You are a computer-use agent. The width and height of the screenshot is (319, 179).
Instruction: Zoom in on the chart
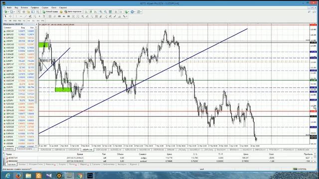101,12
